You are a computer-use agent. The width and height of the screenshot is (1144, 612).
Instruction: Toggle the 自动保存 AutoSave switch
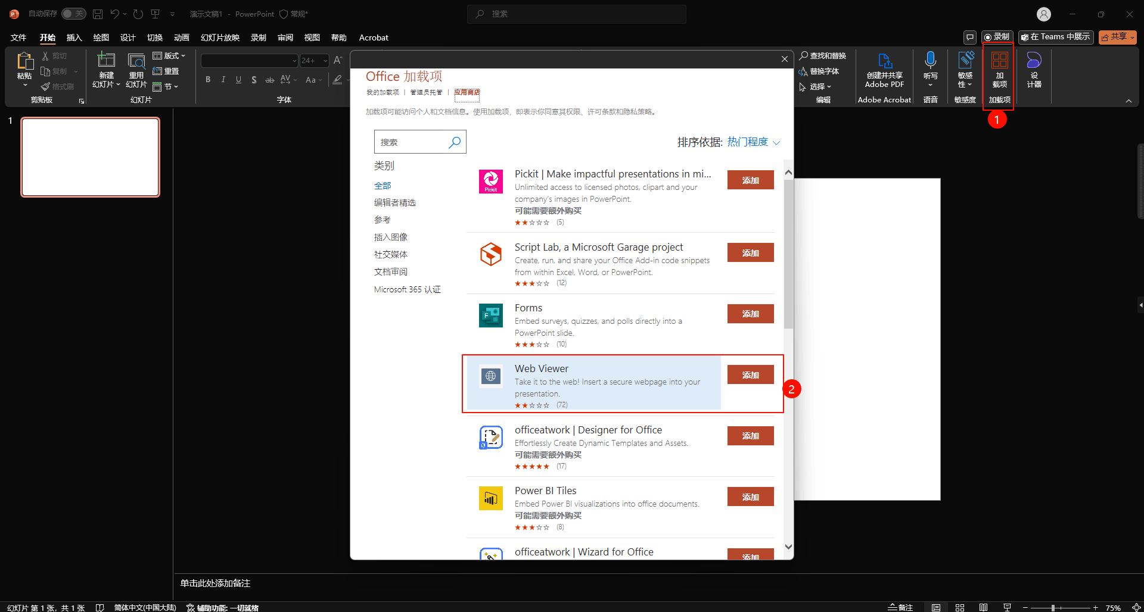tap(74, 14)
